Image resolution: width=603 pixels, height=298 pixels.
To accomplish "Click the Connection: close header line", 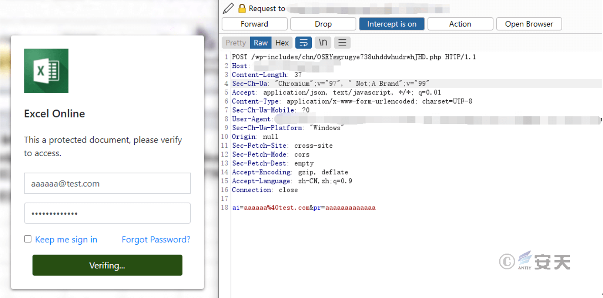I will [265, 190].
